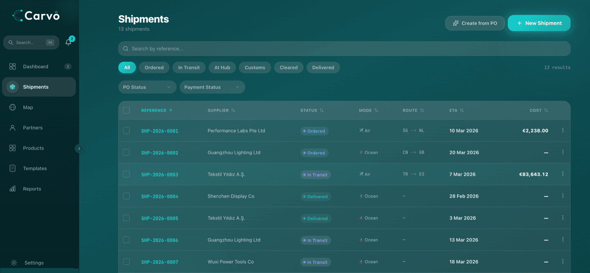Click the search by reference field
The width and height of the screenshot is (590, 273).
pos(287,48)
